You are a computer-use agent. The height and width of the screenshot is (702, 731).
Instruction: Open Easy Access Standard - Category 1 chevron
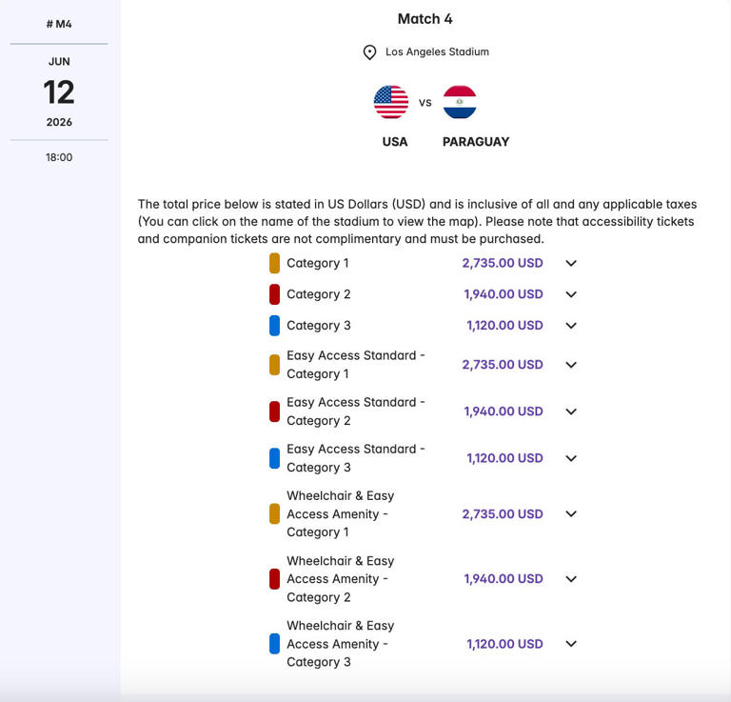[571, 365]
